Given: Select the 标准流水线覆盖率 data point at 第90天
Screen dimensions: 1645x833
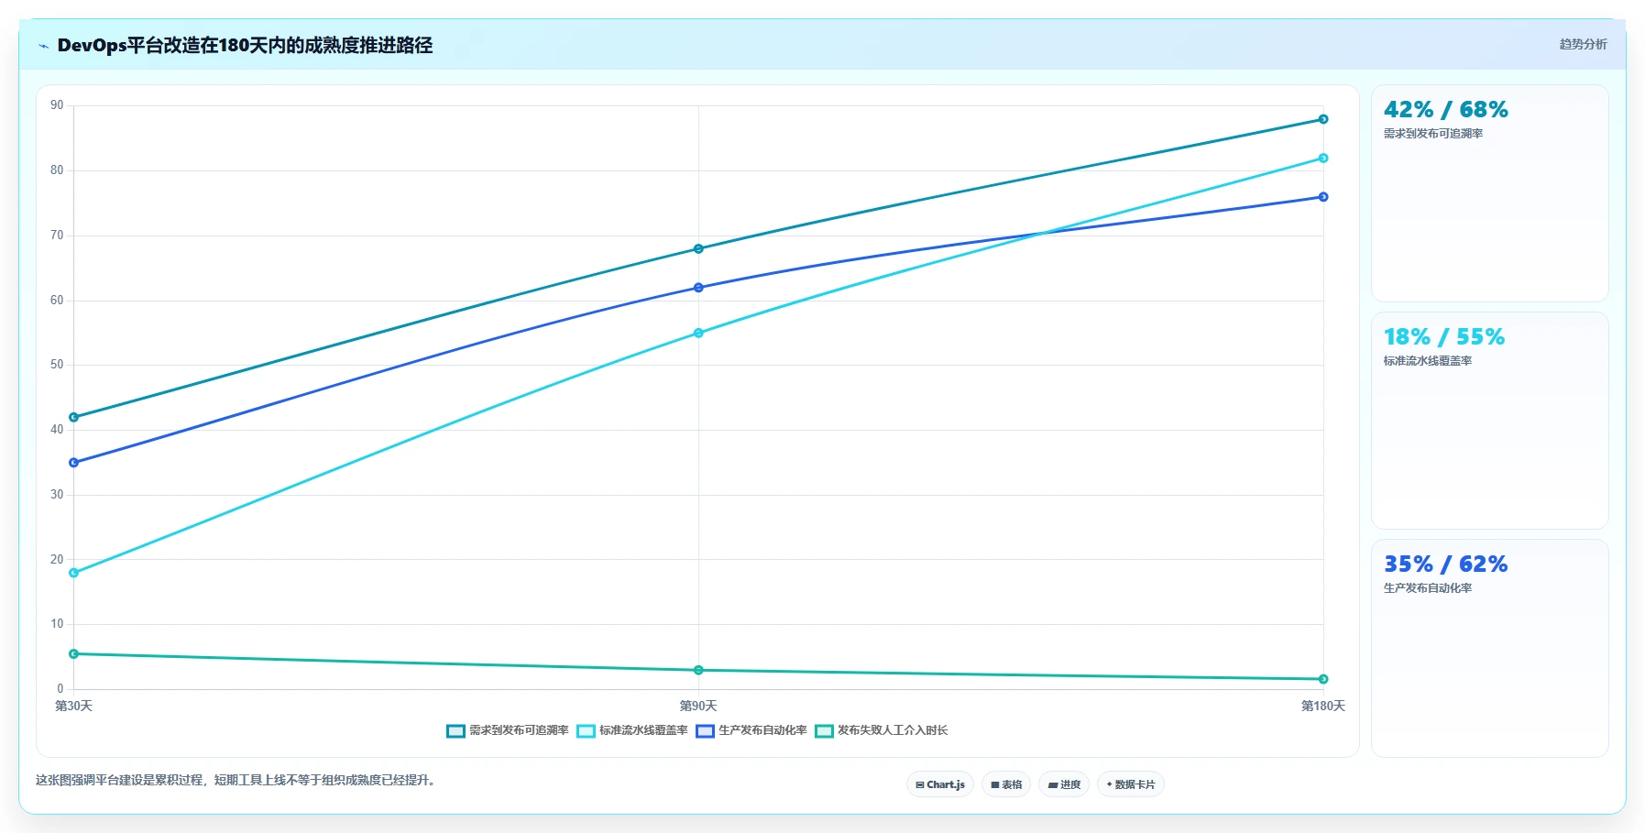Looking at the screenshot, I should [698, 333].
